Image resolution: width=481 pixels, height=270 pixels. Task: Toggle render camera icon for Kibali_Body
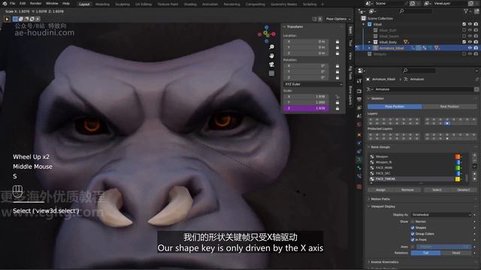pos(476,42)
